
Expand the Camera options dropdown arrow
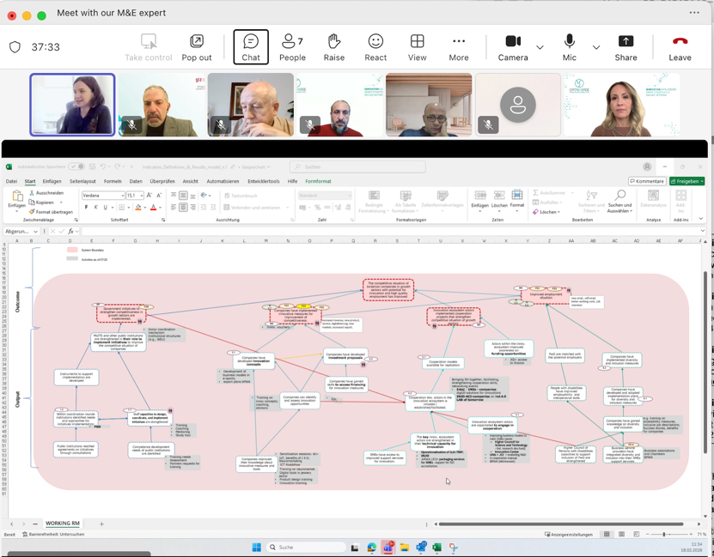(x=540, y=47)
